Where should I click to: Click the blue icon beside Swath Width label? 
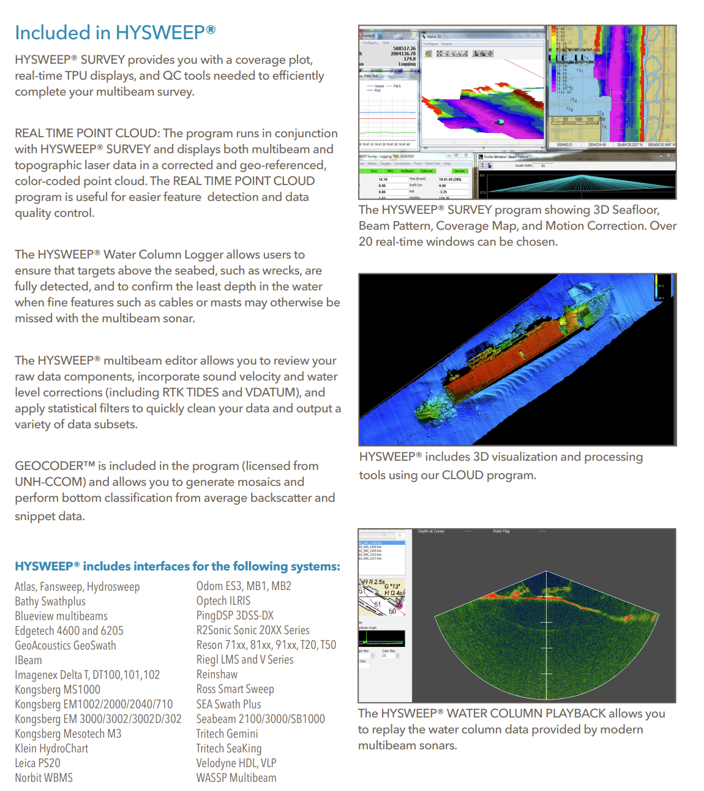tap(490, 166)
